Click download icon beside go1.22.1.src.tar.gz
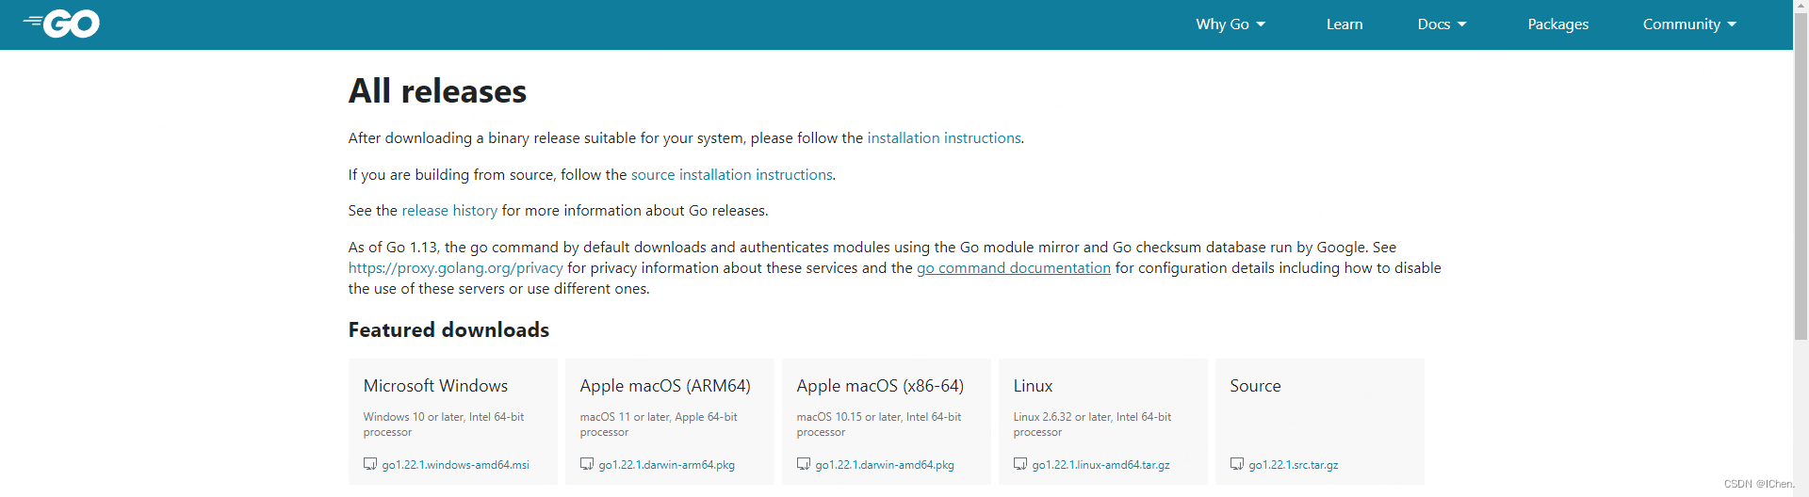This screenshot has height=497, width=1809. point(1237,464)
